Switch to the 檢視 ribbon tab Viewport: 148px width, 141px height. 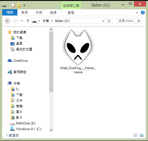pos(53,12)
